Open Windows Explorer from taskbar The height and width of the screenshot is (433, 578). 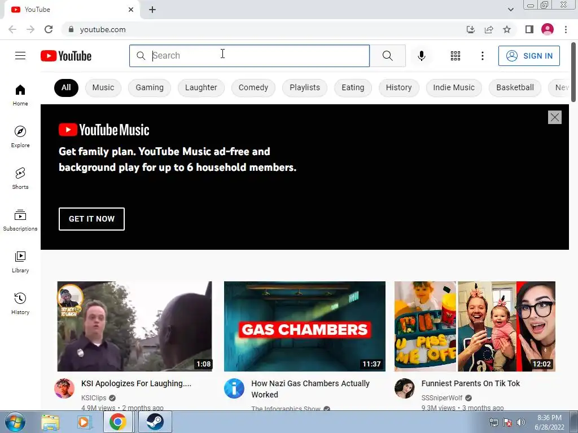(50, 422)
